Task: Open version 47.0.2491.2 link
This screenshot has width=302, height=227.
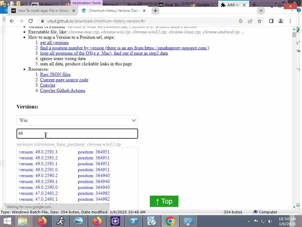Action: tap(38, 193)
